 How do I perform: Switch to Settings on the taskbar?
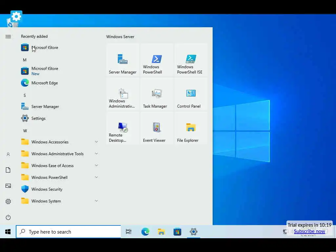(x=194, y=232)
